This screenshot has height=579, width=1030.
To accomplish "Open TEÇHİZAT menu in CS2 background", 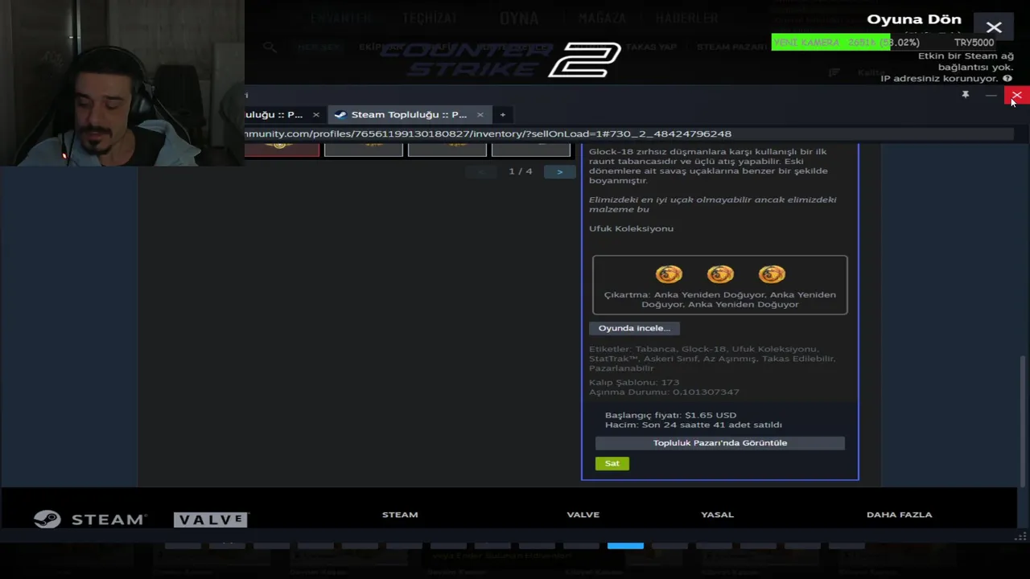I will point(429,18).
